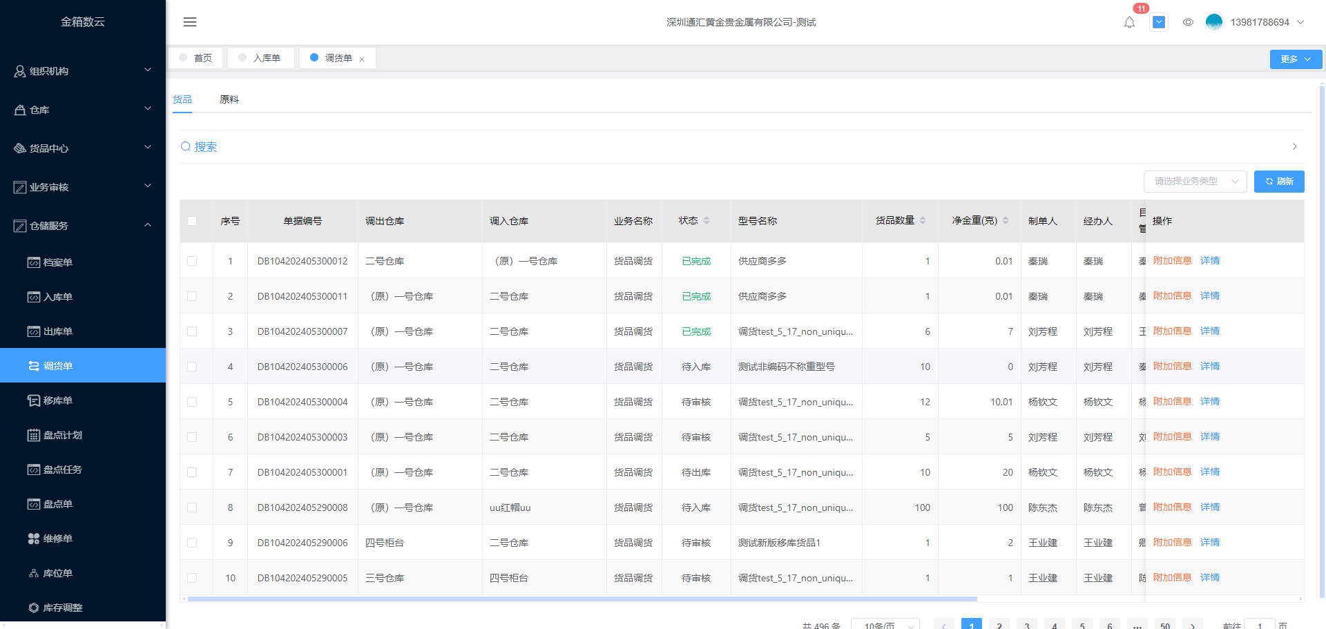Sort by 净金重(克) column arrows

(x=1006, y=220)
